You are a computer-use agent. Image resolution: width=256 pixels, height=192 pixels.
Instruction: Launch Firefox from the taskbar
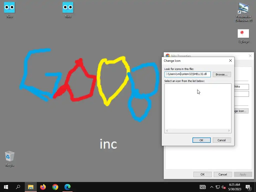point(43,187)
